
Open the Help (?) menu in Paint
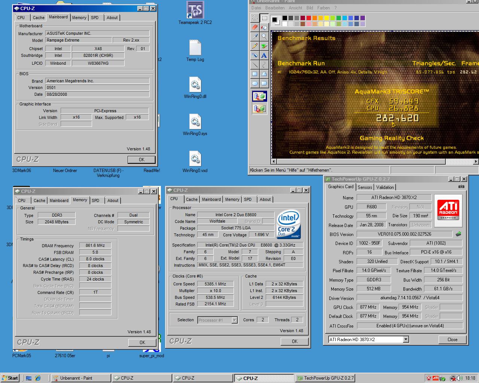pyautogui.click(x=335, y=8)
